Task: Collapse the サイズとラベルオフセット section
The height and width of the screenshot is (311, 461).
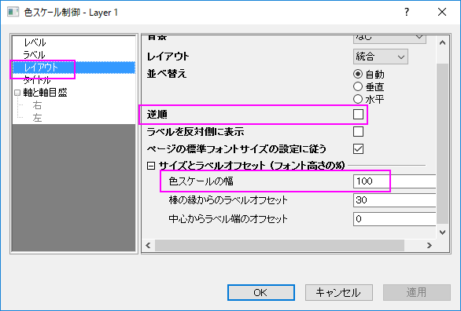Action: 151,166
